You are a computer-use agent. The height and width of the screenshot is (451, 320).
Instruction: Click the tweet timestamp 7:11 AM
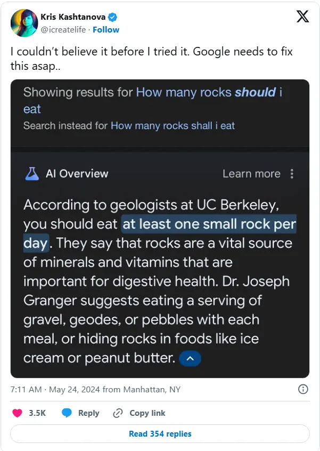coord(26,390)
